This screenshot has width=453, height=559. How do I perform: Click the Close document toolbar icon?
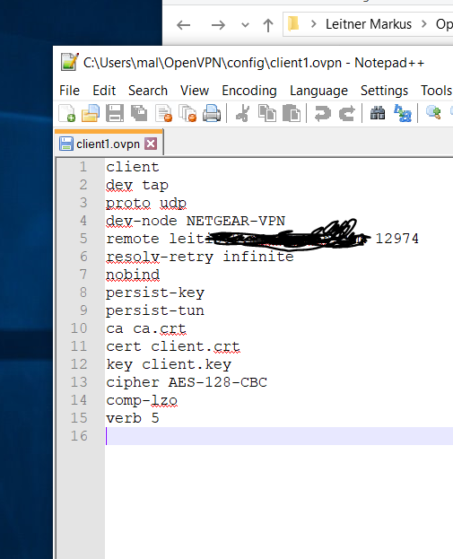click(164, 113)
